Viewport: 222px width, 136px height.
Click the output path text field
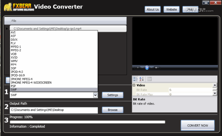click(x=53, y=110)
